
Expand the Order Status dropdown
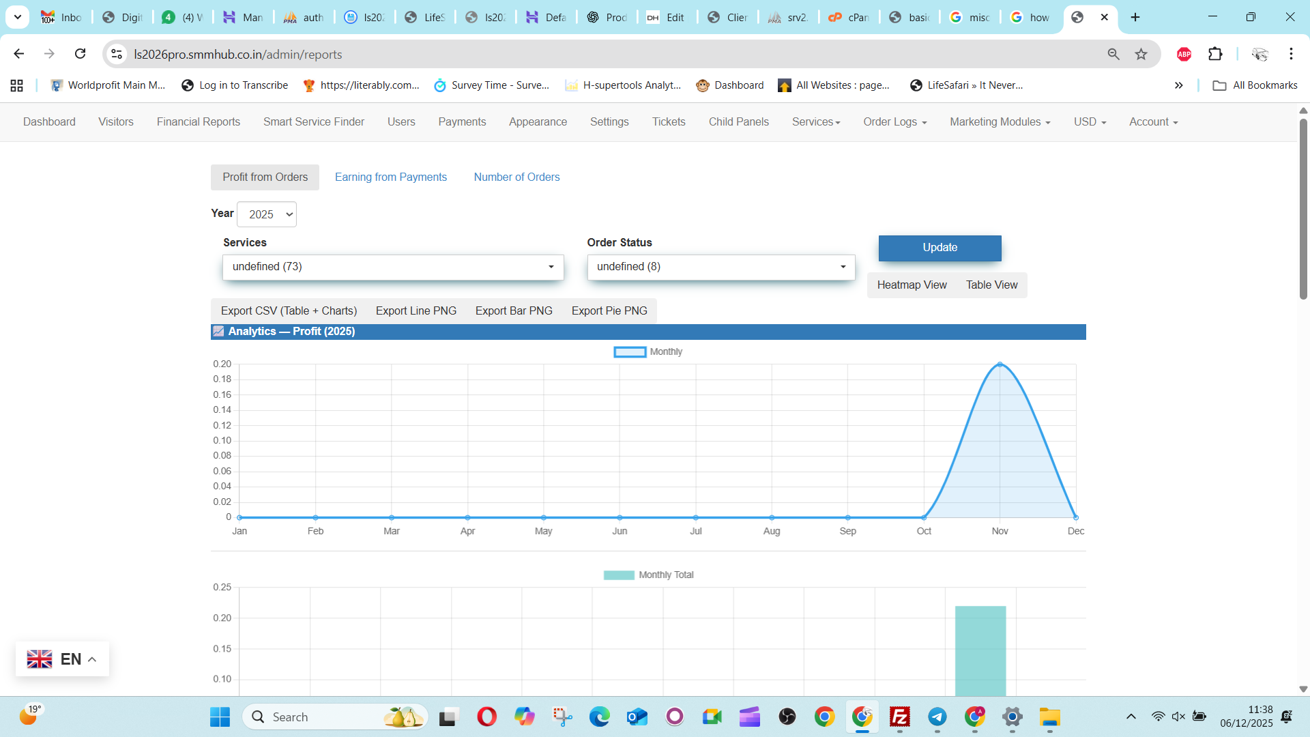click(720, 267)
